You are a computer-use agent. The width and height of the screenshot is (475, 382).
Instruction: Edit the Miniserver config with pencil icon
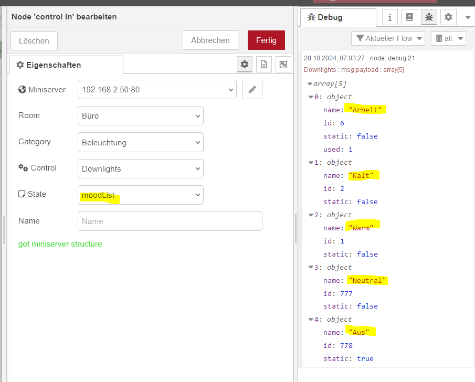coord(252,90)
